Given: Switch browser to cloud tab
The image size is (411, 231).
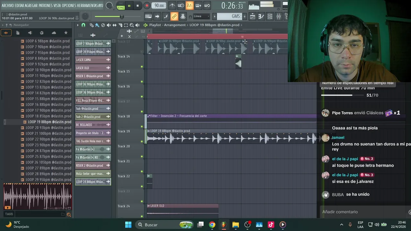Looking at the screenshot, I should click(54, 33).
